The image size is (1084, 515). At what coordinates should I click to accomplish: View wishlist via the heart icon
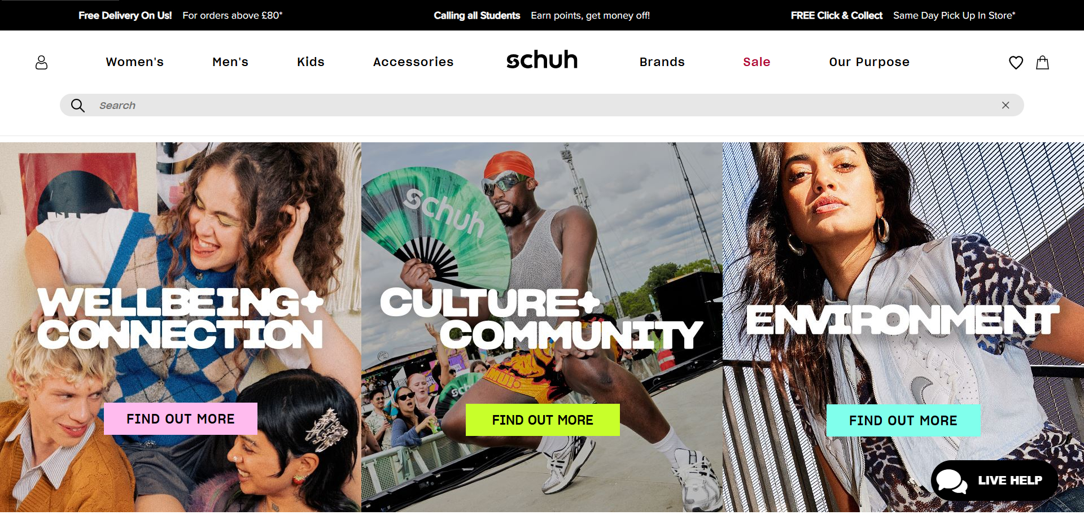[1016, 63]
